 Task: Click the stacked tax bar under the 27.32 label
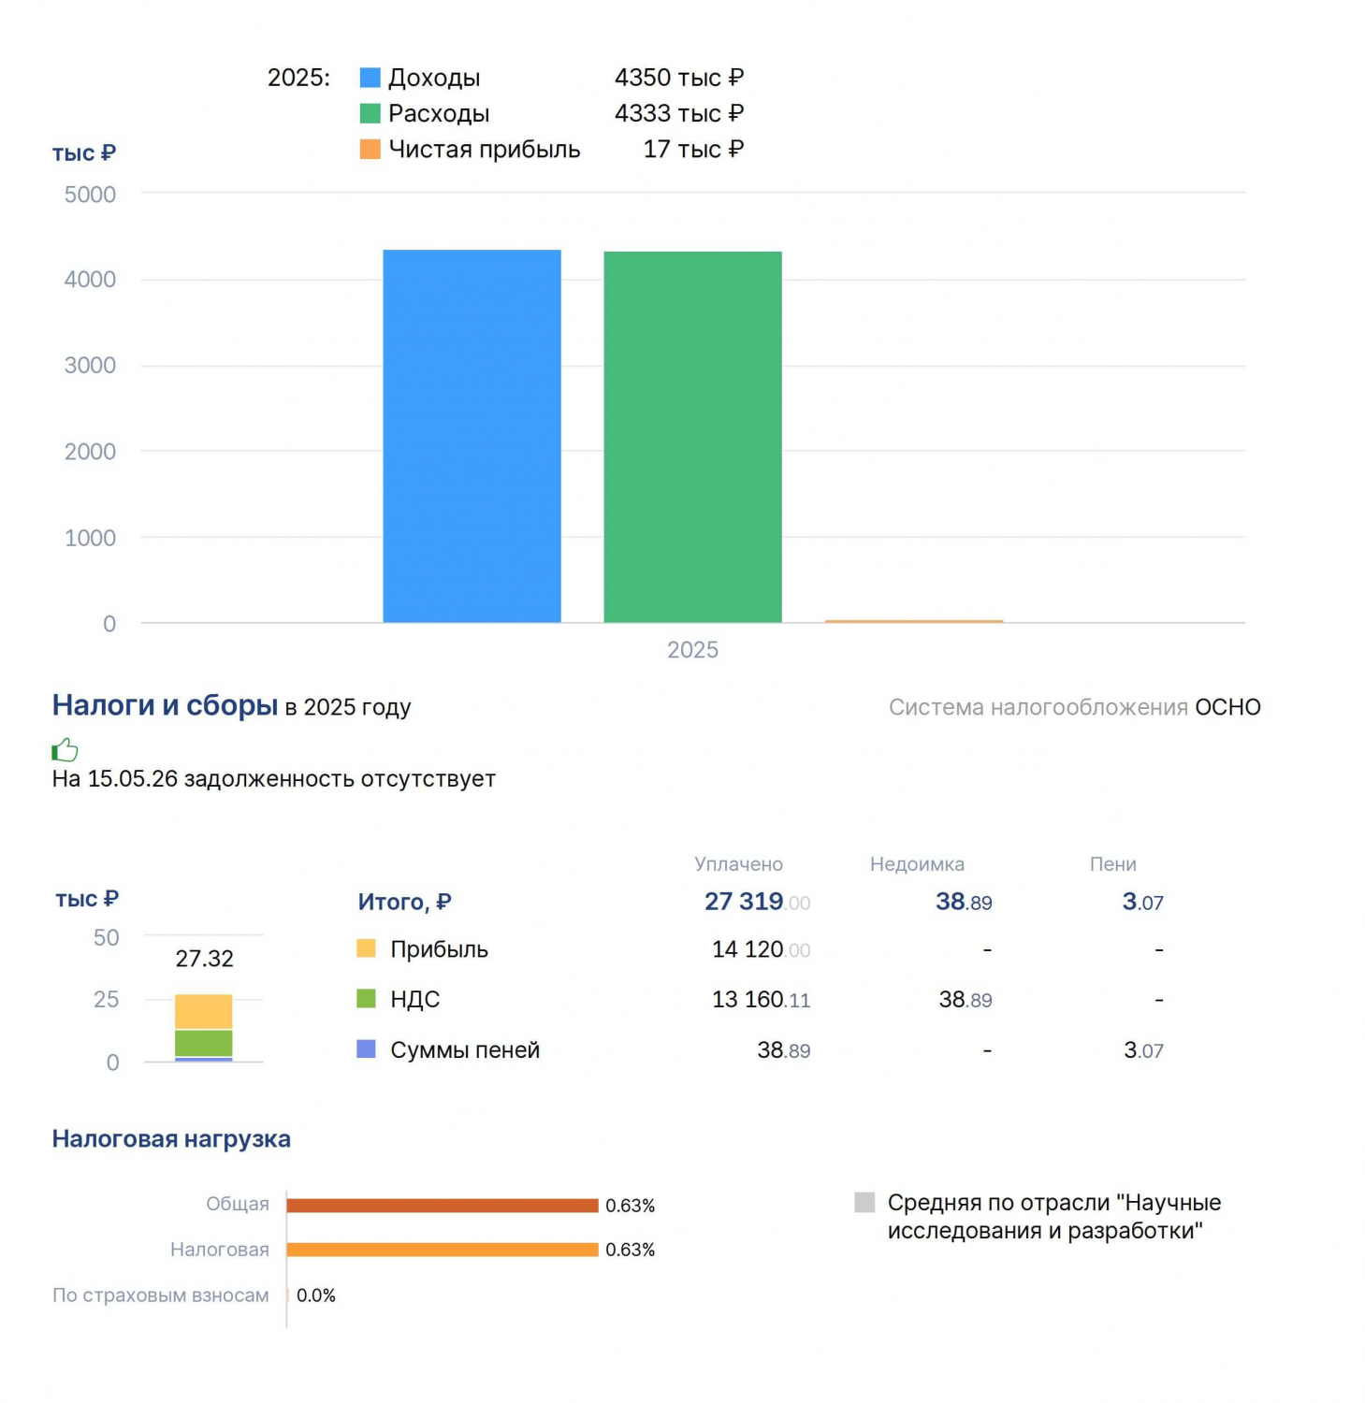click(x=204, y=1028)
